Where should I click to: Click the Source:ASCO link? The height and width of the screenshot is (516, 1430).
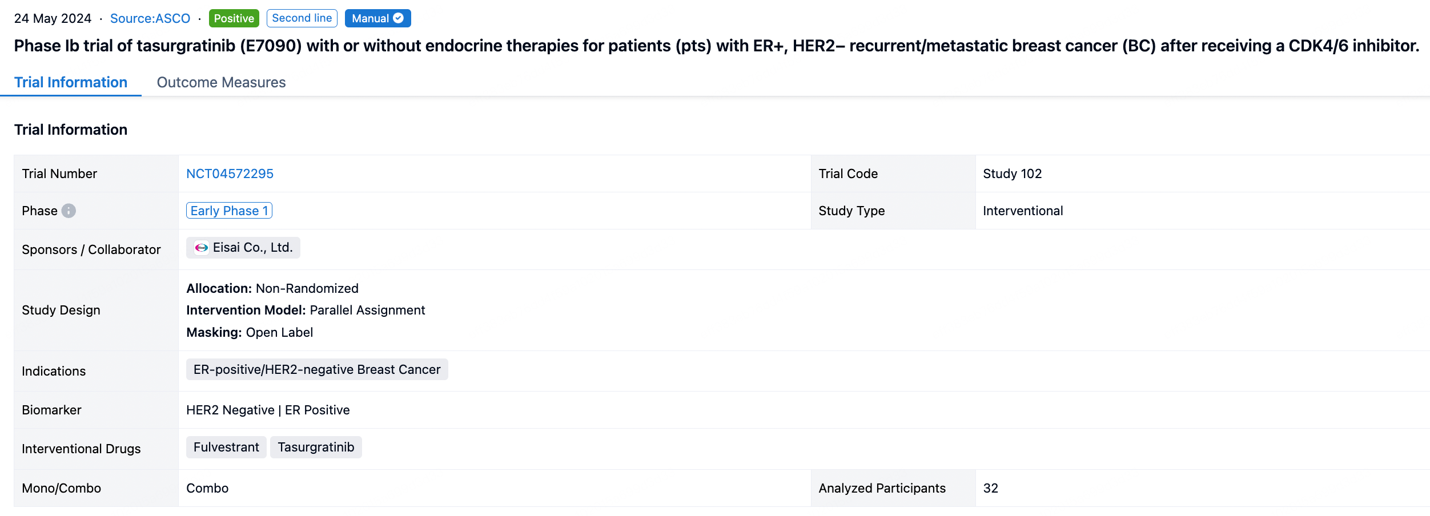(150, 18)
